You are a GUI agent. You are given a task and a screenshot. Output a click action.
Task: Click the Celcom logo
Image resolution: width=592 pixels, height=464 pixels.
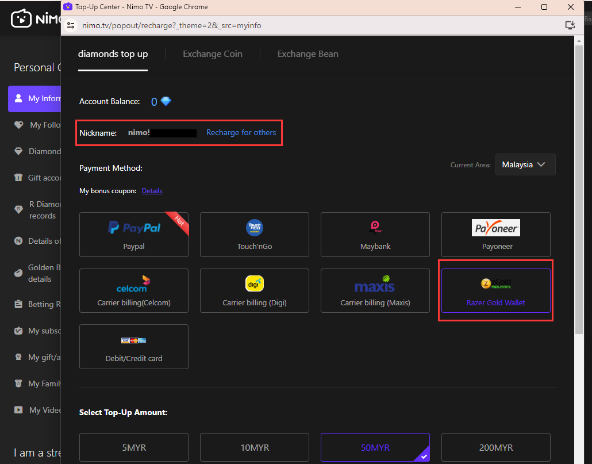[x=133, y=284]
